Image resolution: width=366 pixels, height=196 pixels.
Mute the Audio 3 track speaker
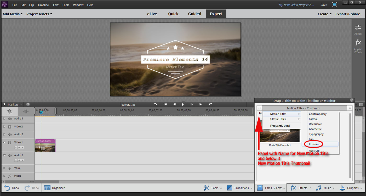coord(10,119)
